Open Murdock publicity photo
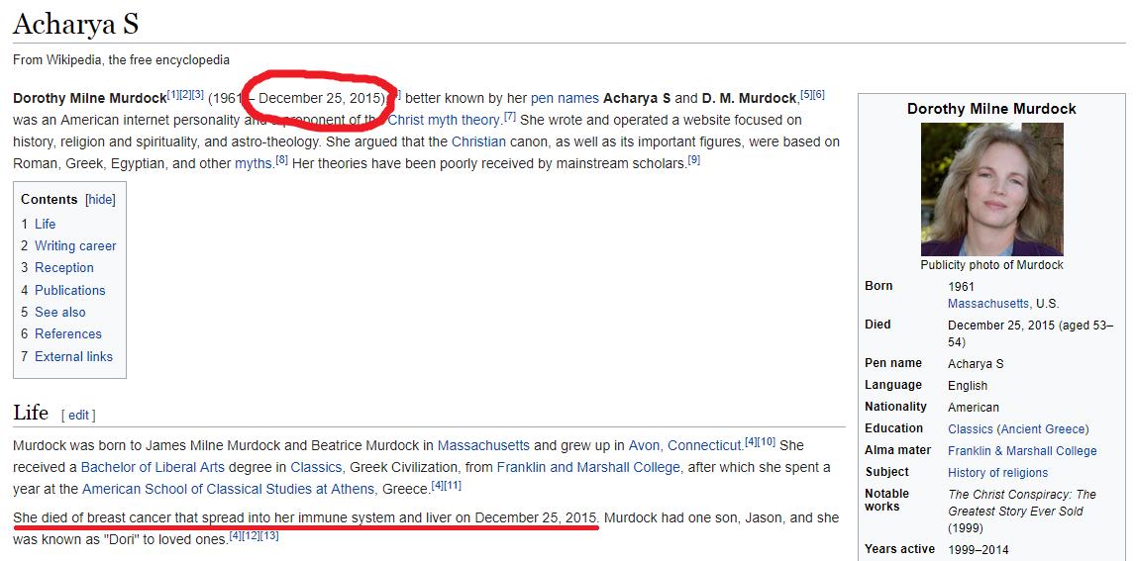Image resolution: width=1136 pixels, height=561 pixels. tap(991, 189)
